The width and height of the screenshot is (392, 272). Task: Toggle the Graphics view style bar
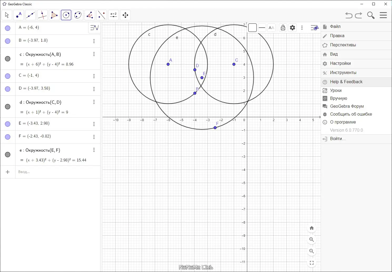(x=315, y=28)
